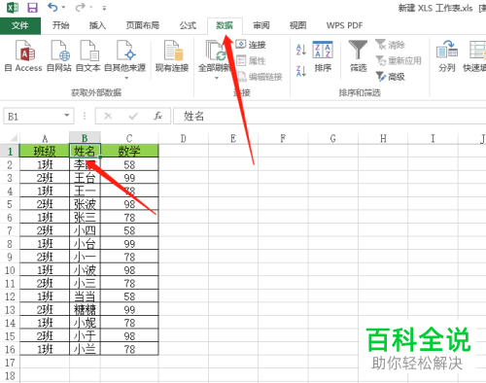Import data 自网站
The image size is (486, 383).
[x=59, y=55]
